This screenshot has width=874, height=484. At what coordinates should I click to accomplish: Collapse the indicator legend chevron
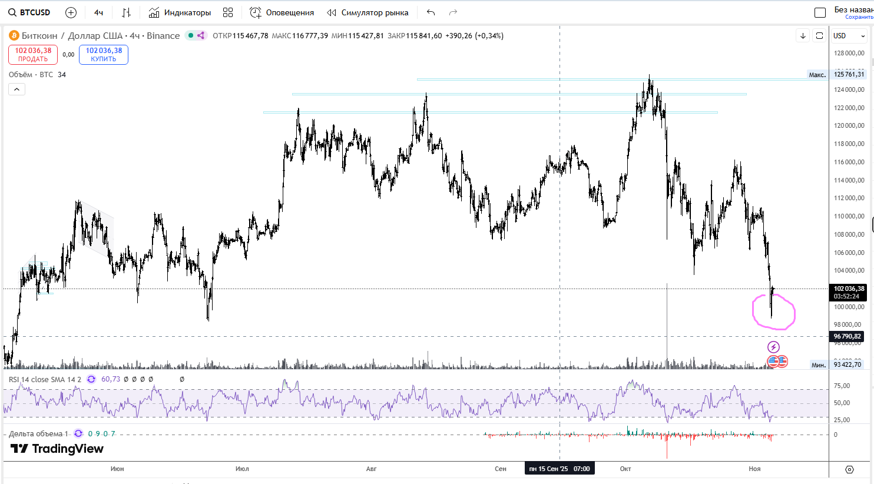(x=16, y=89)
